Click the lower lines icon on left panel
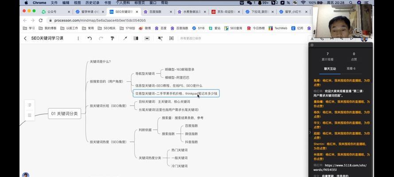 (x=29, y=115)
